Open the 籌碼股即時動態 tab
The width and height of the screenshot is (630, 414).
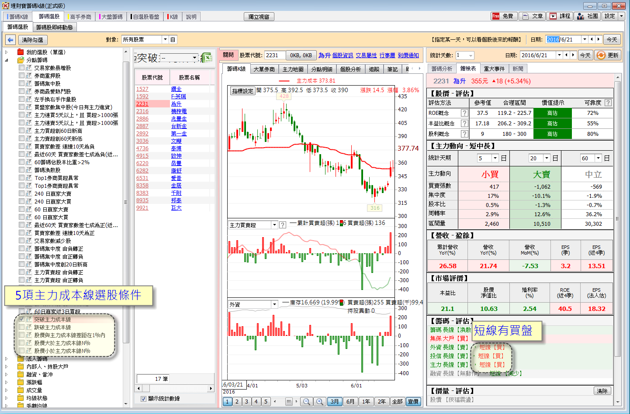(55, 27)
